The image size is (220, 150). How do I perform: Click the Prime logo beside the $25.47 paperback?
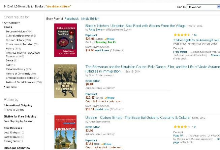(109, 98)
